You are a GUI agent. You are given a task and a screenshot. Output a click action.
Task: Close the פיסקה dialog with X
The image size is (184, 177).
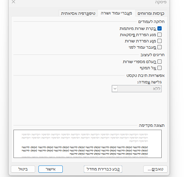point(13,2)
